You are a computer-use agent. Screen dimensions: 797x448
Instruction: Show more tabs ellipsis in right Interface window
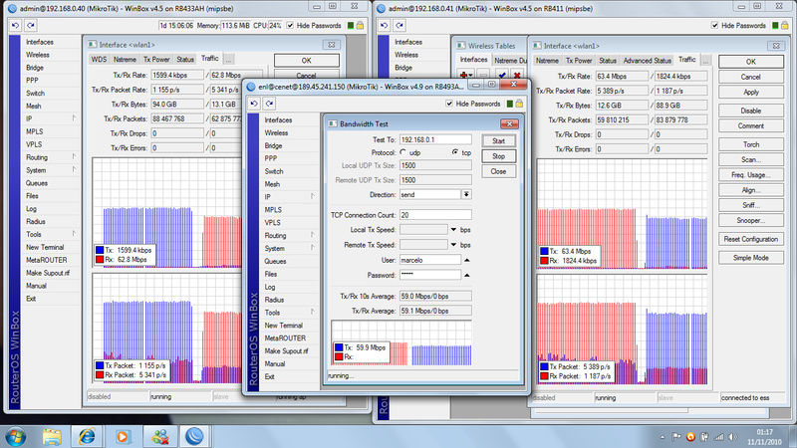(705, 61)
